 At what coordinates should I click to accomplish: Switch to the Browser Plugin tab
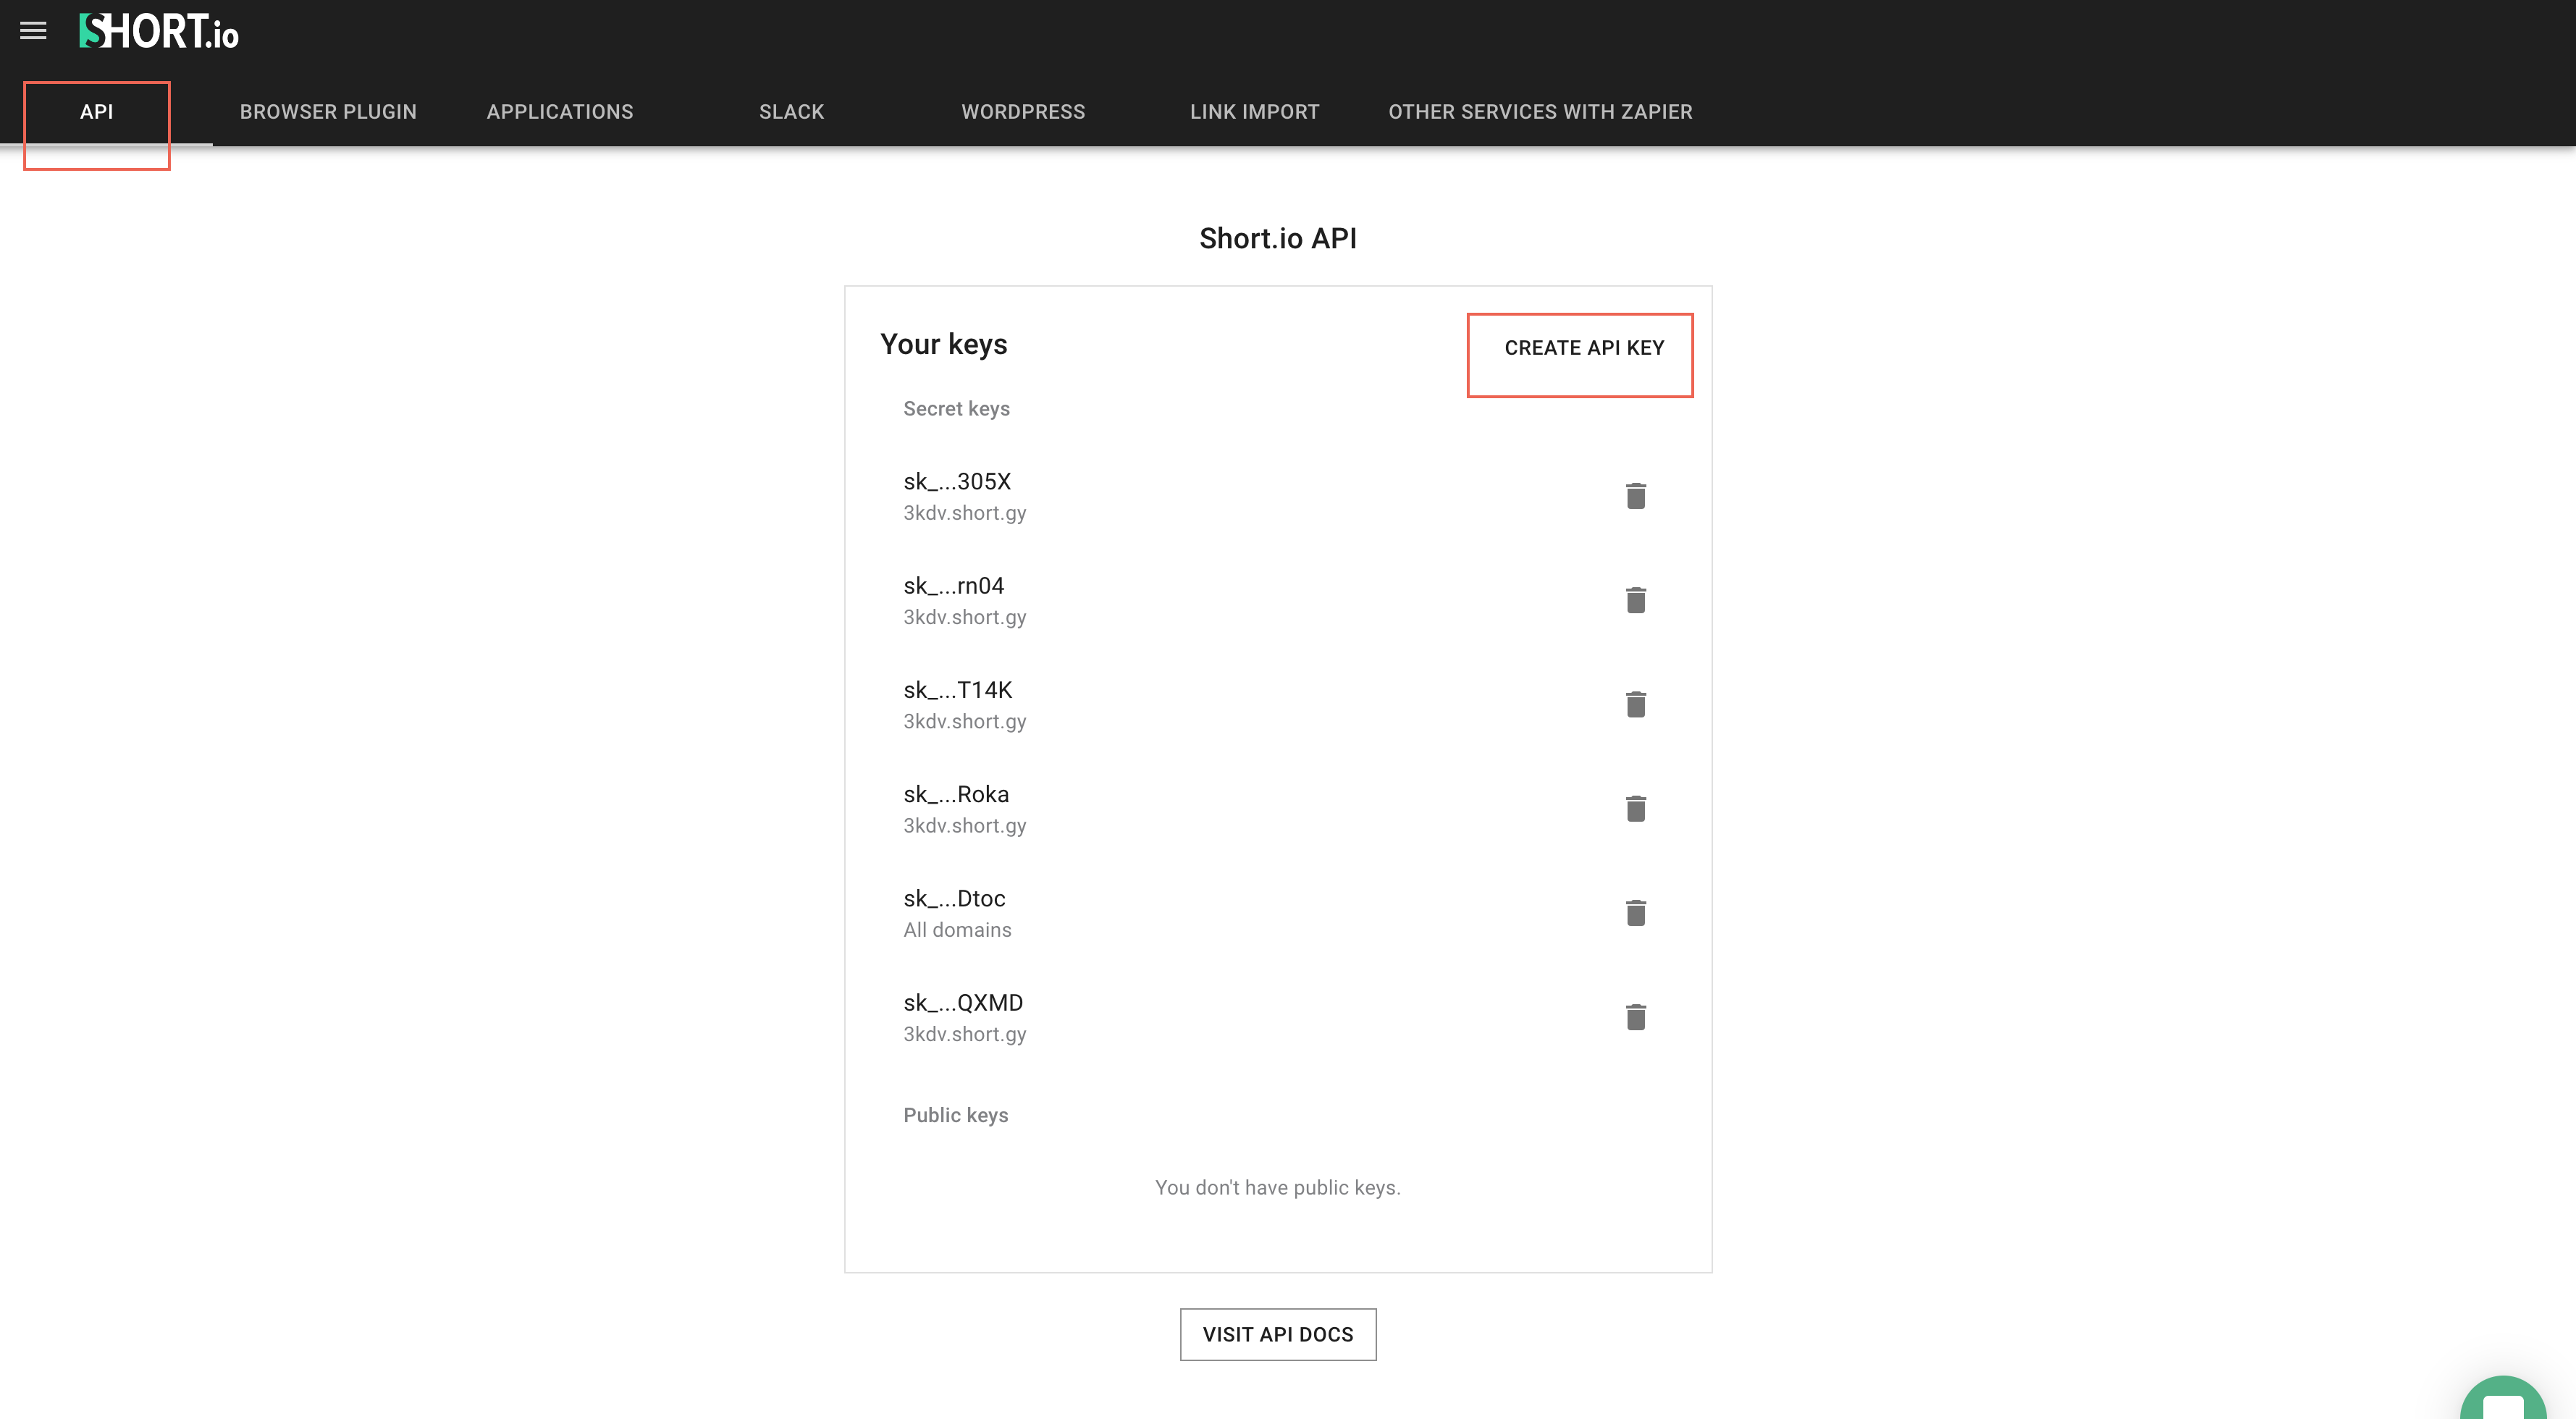coord(328,112)
